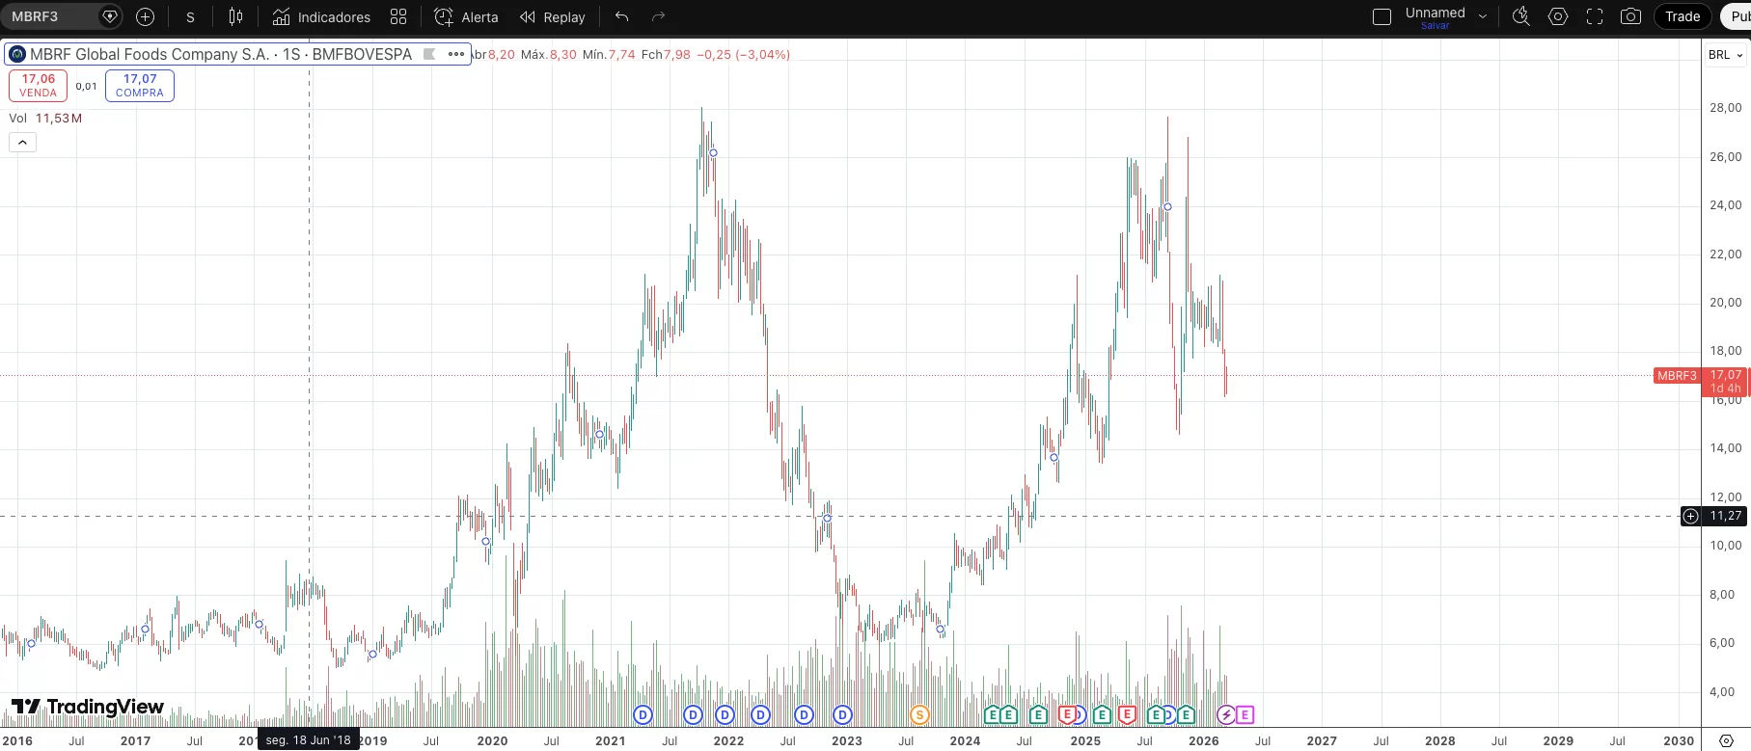The width and height of the screenshot is (1751, 751).
Task: Click the dividend D marker before 2023
Action: click(x=842, y=714)
